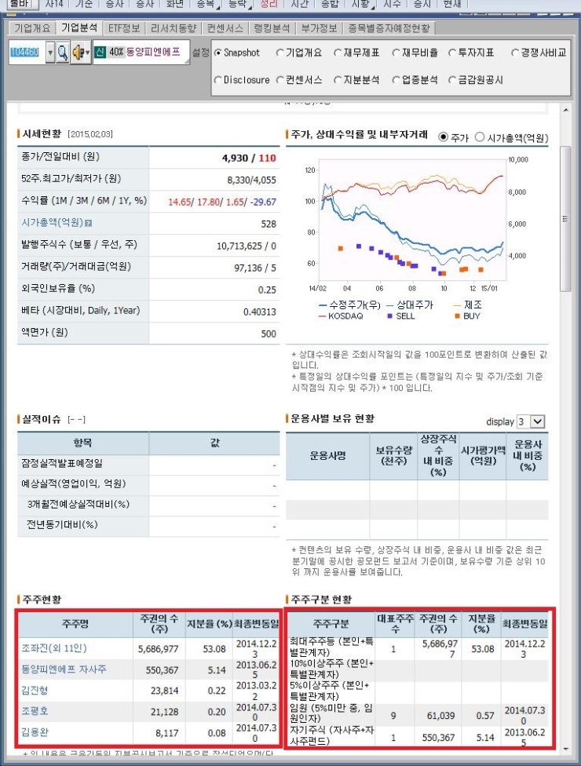Click the SELL legend marker
This screenshot has width=581, height=766.
tap(390, 316)
